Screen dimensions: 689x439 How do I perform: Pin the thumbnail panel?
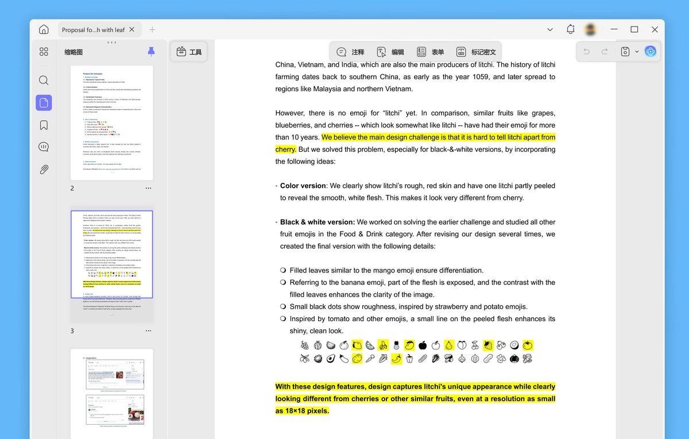(x=151, y=52)
